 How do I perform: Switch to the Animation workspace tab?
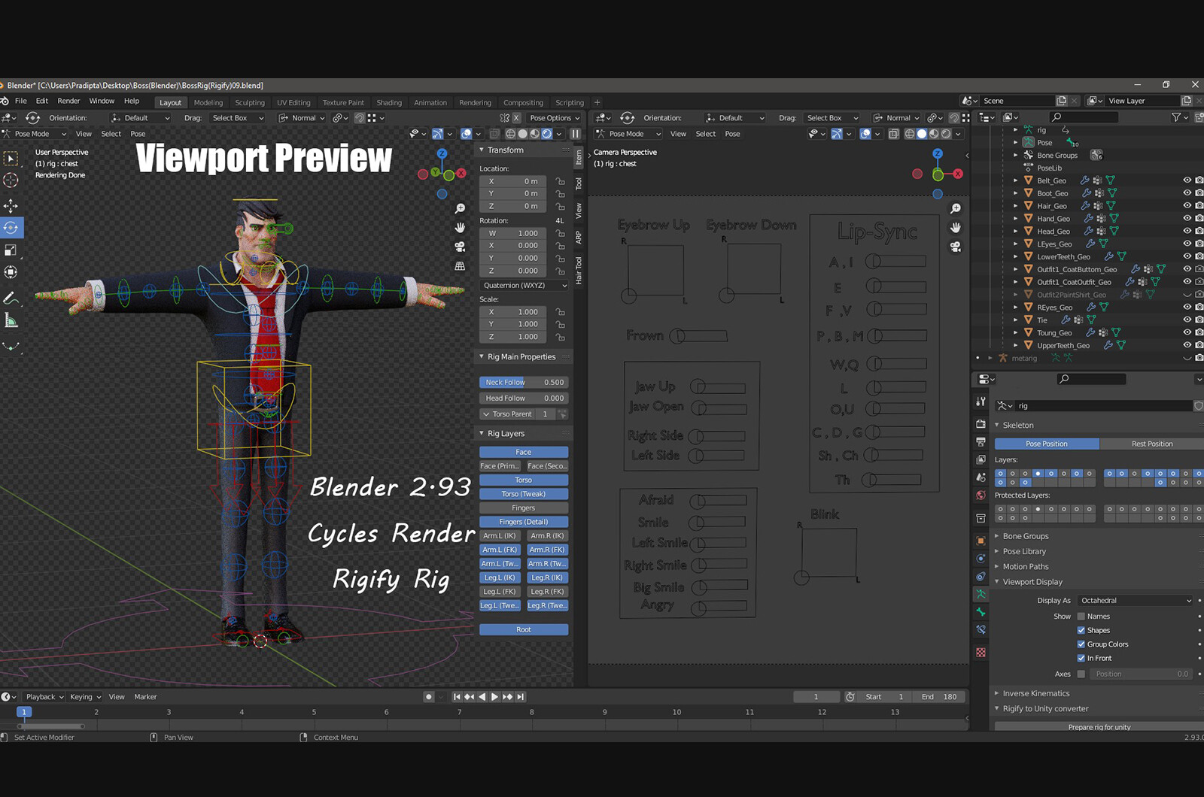(430, 102)
